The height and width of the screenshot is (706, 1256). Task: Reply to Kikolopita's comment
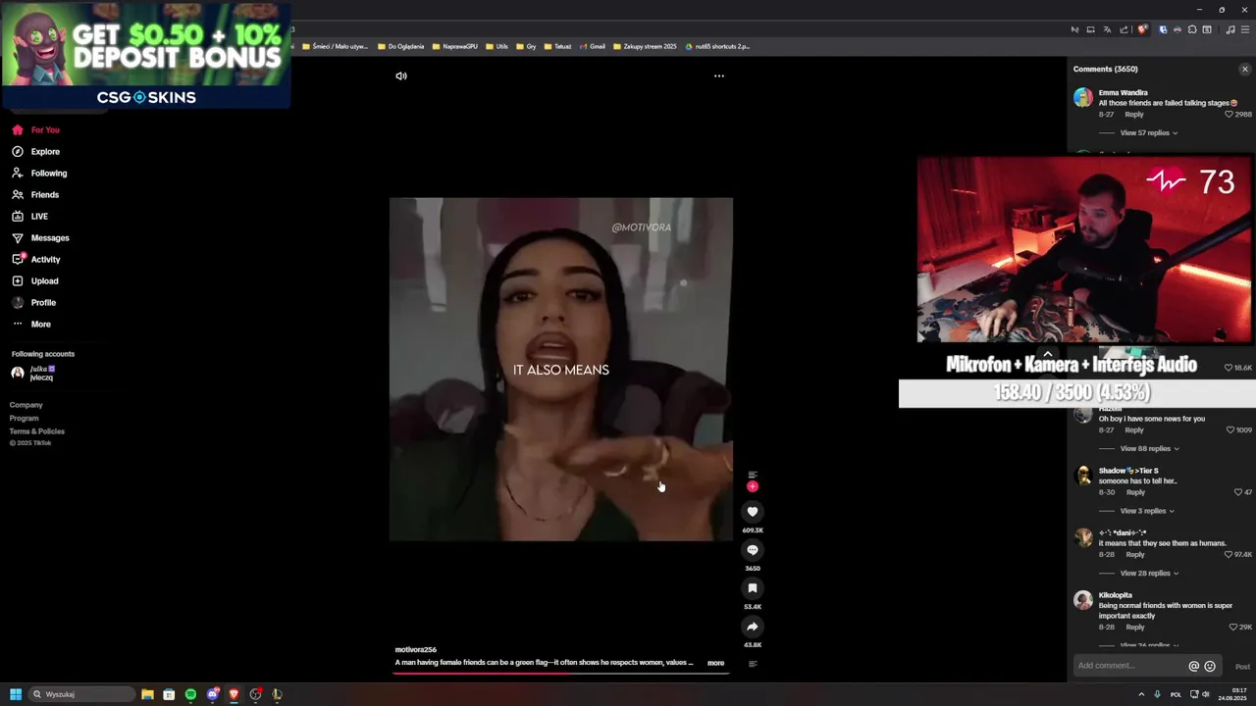point(1135,627)
